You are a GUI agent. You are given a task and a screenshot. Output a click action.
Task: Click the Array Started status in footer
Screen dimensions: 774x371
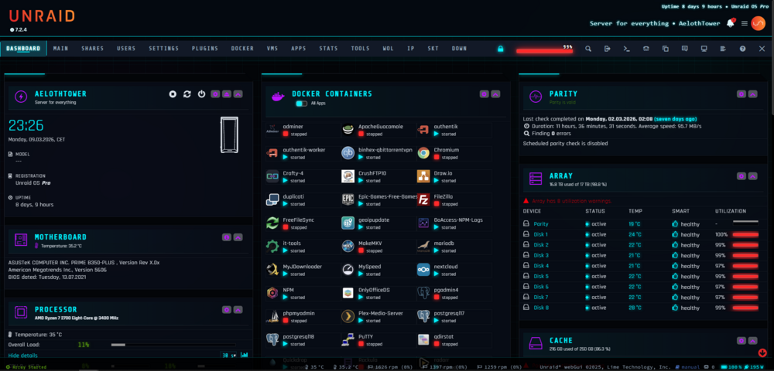pyautogui.click(x=26, y=367)
